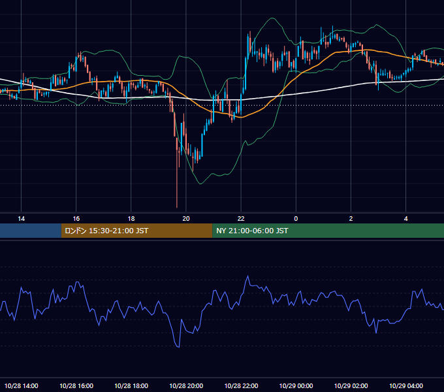Click the 10/29 04:00 date label
Viewport: 444px width, 392px height.
click(x=405, y=385)
